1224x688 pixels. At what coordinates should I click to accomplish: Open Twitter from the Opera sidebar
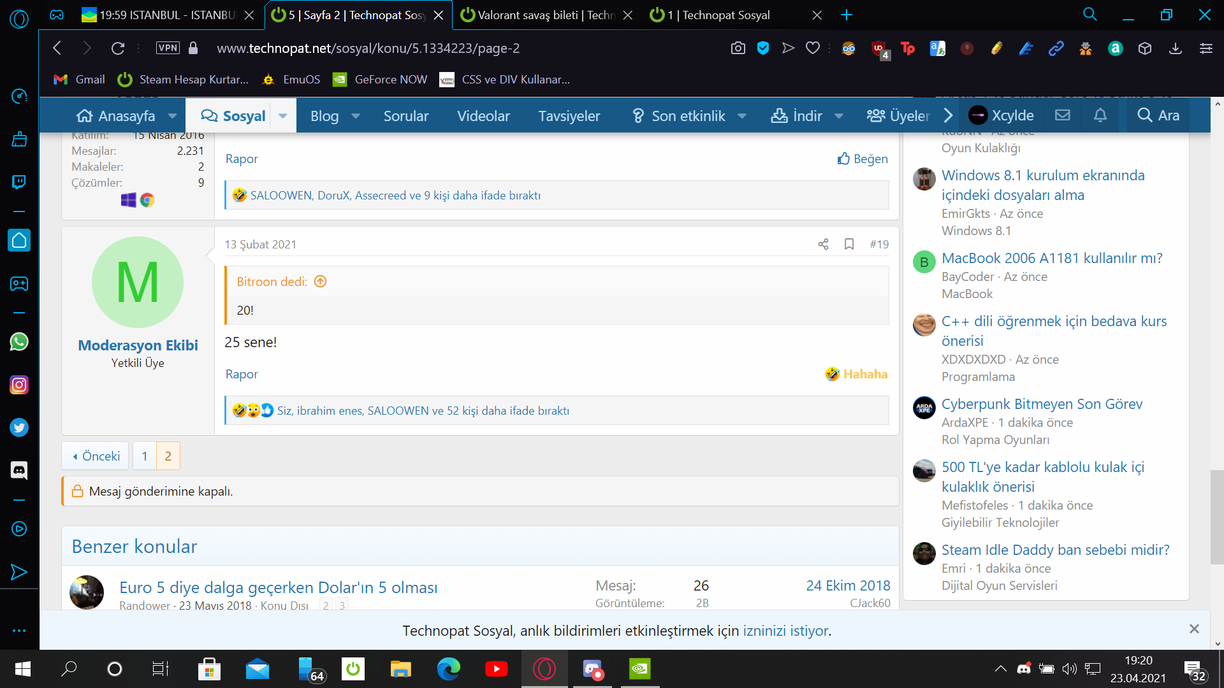click(19, 427)
